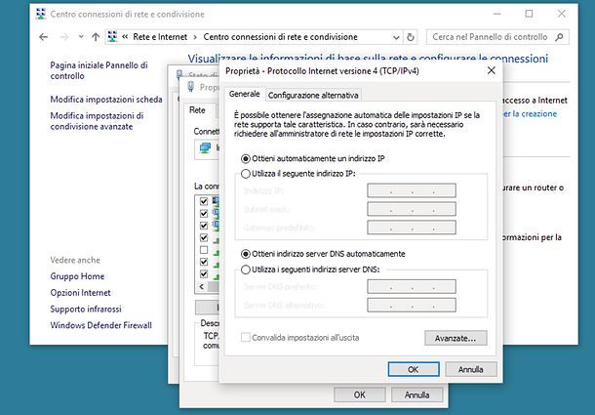The height and width of the screenshot is (415, 595).
Task: Open Modifica impostazioni scheda
Action: 106,100
